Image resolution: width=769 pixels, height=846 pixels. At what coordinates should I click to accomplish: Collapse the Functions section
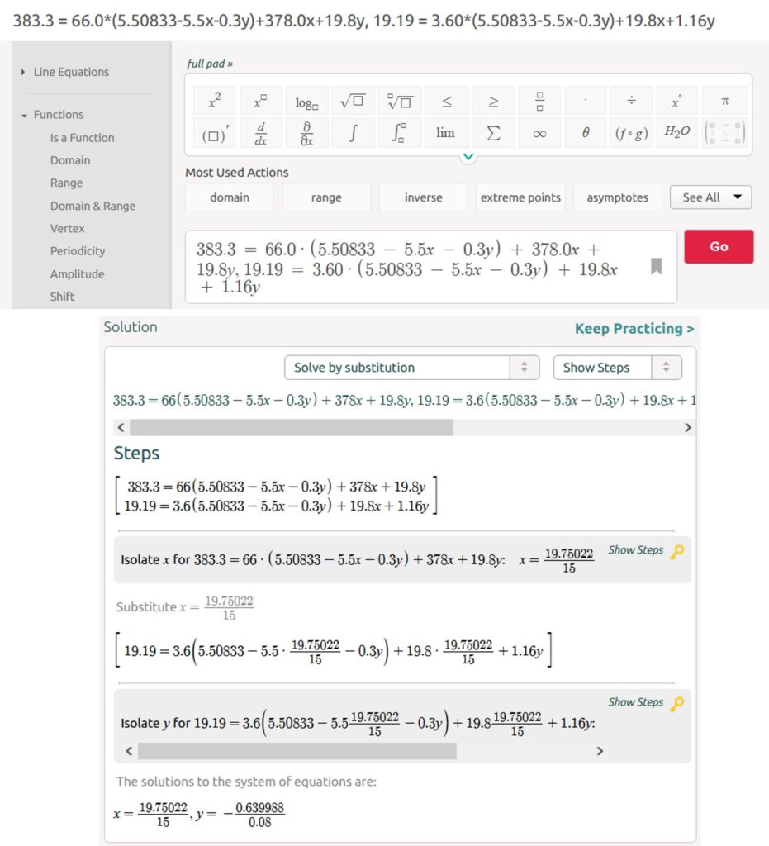(58, 115)
